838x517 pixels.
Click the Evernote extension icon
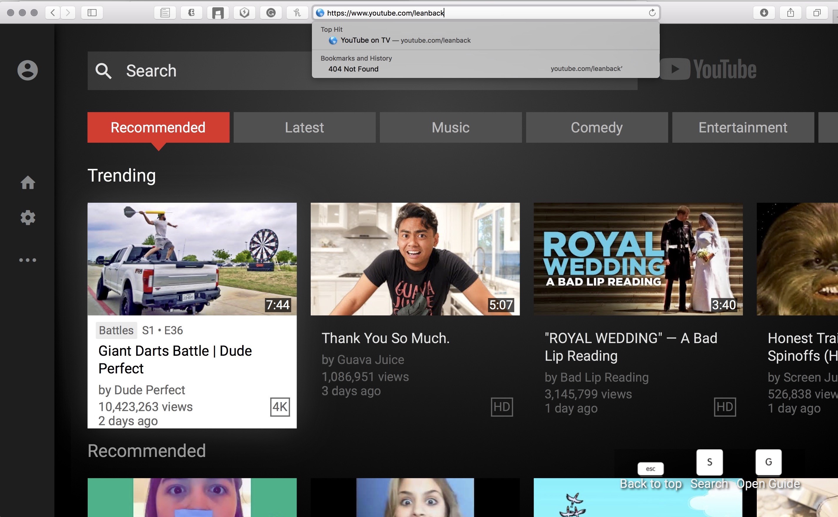(x=192, y=13)
